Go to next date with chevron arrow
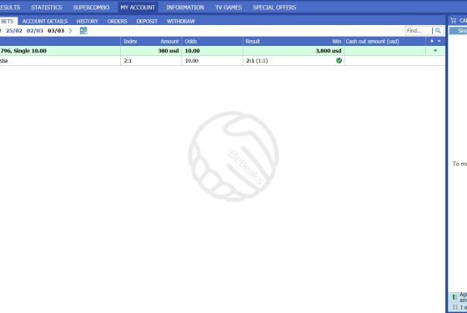Screen dimensions: 467x313 click(x=70, y=30)
